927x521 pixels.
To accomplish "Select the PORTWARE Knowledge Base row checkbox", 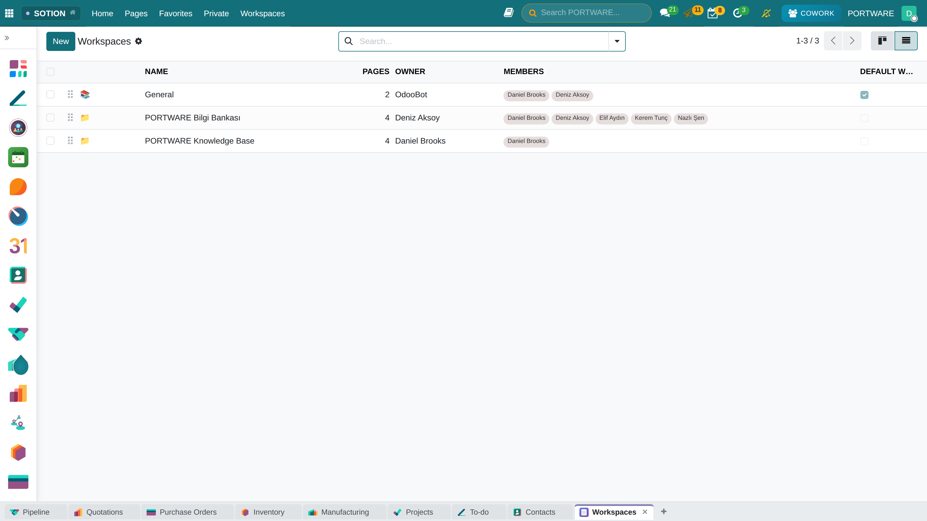I will click(50, 141).
